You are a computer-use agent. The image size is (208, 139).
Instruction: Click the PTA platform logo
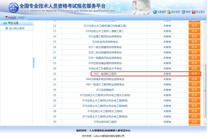(14, 7)
